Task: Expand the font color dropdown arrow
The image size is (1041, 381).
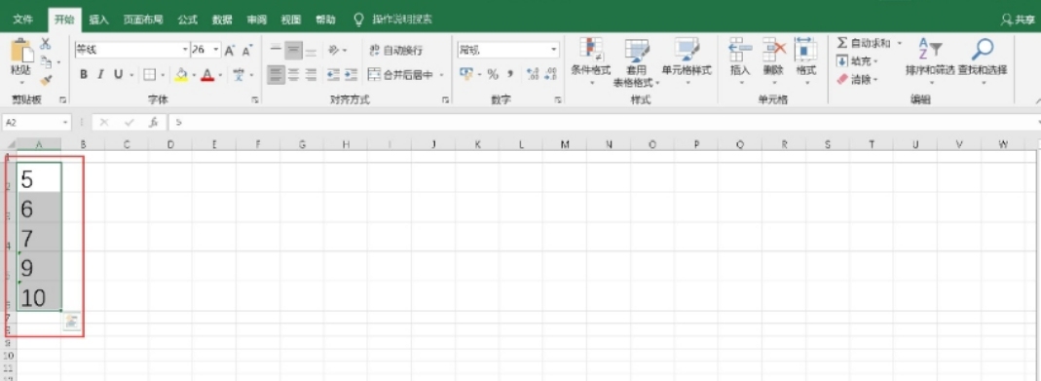Action: coord(220,74)
